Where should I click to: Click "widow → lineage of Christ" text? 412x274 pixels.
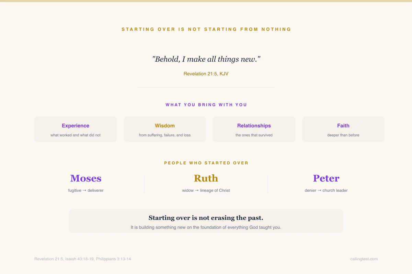(206, 190)
